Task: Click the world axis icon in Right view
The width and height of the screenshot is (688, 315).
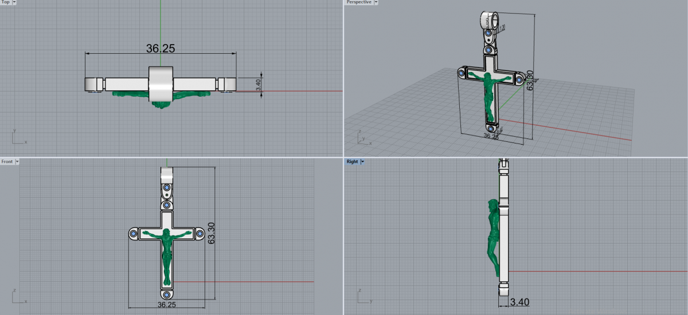Action: [363, 296]
